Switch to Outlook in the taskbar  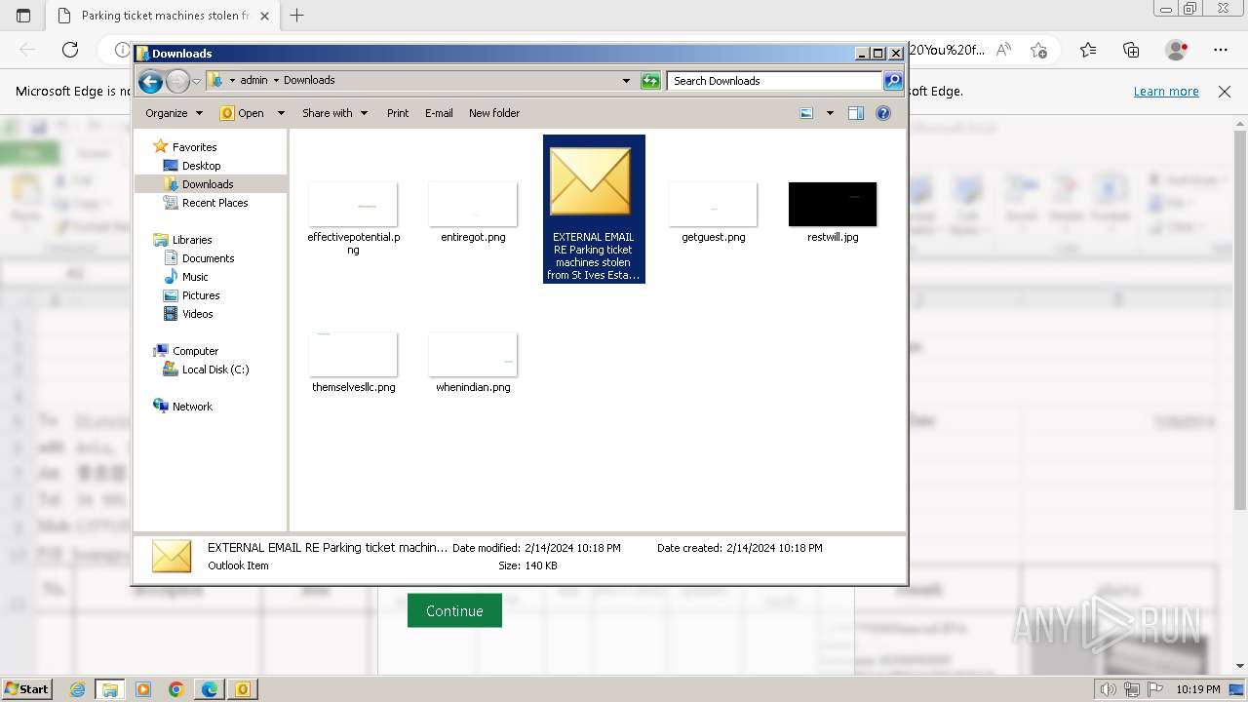(x=243, y=689)
